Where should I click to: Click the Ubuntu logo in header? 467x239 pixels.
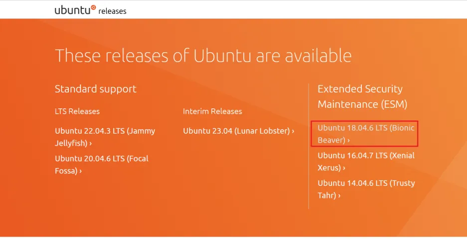tap(75, 10)
